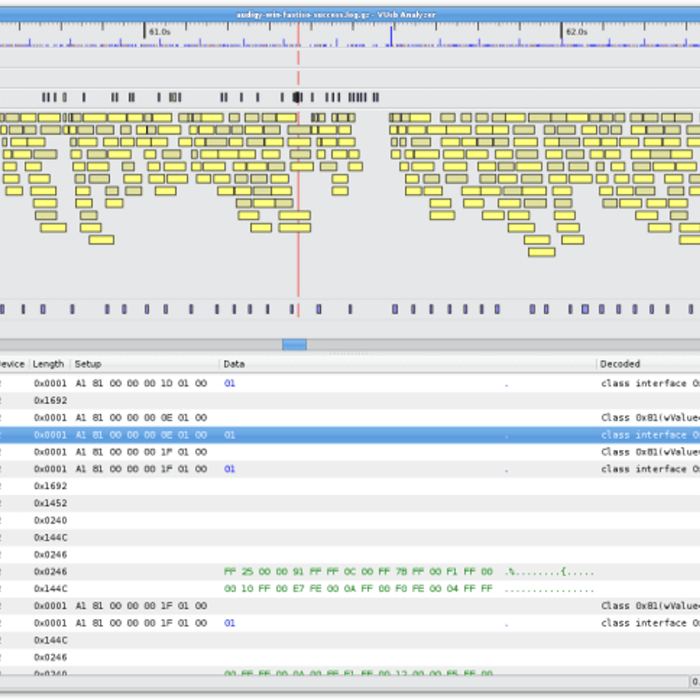Select the row with setup A1 81 00 00 00 1D
The image size is (700, 700).
tap(140, 383)
